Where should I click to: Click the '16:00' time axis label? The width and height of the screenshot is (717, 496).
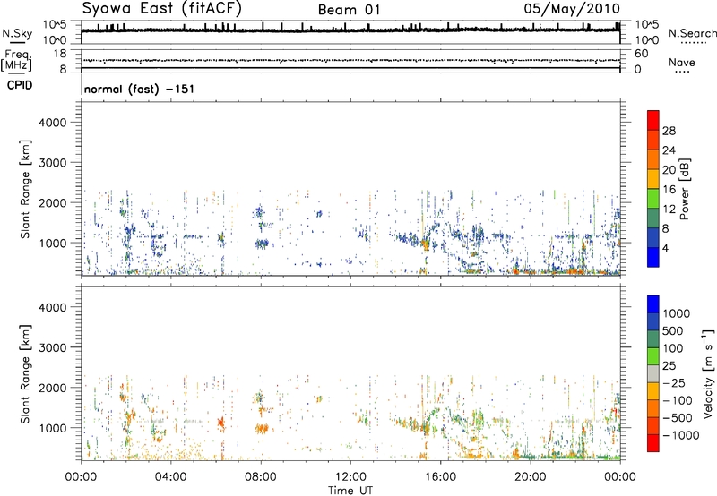click(440, 477)
